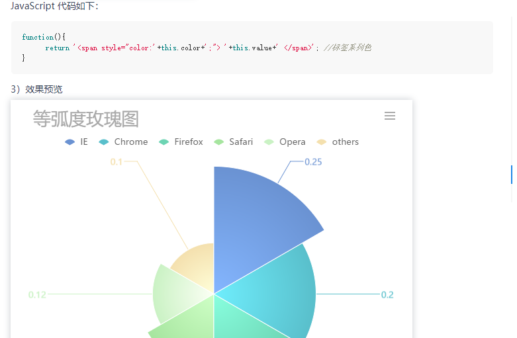Screen dimensions: 517x338
Task: Click the IE legend color icon
Action: click(x=70, y=142)
